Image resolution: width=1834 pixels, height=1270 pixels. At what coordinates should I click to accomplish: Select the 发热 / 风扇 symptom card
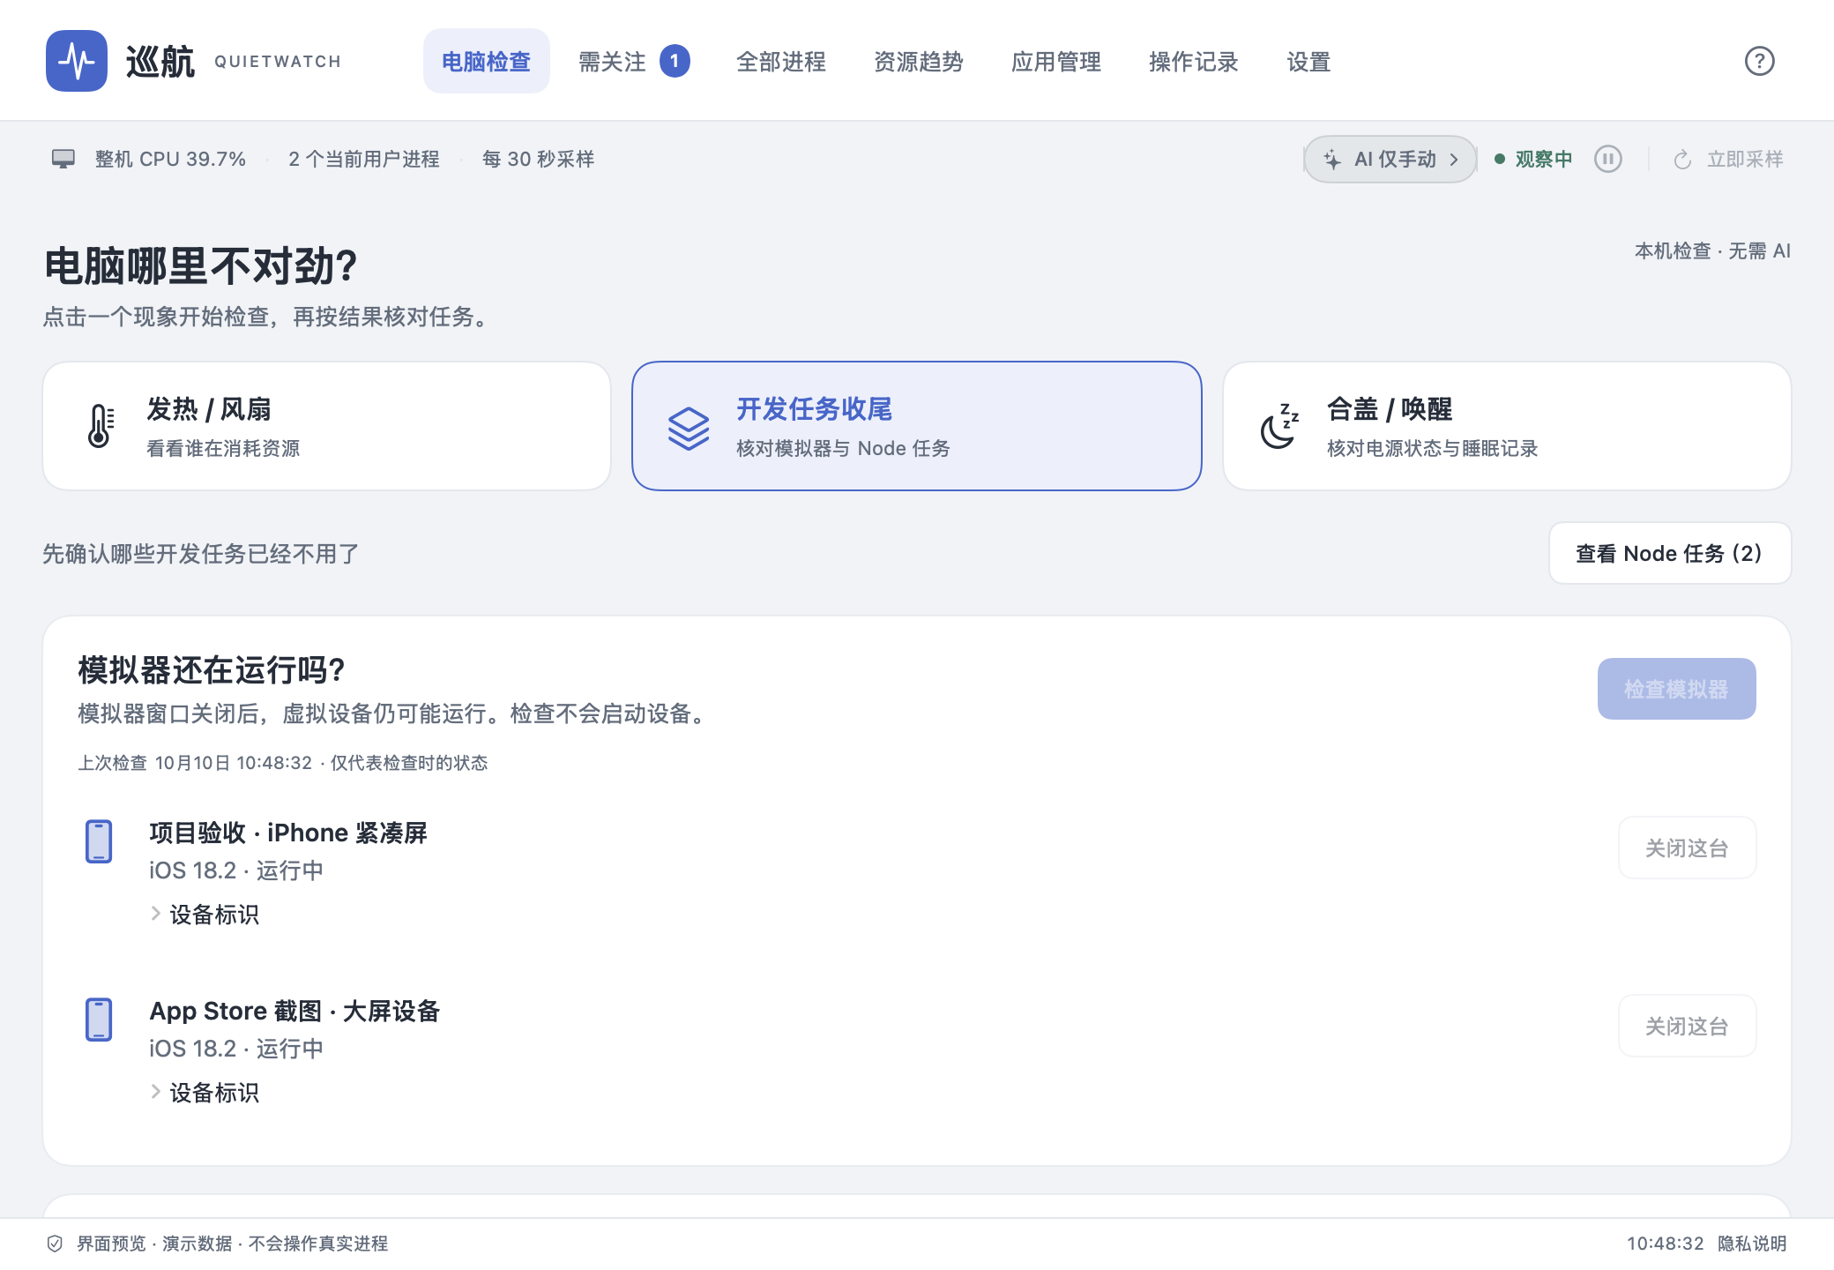[327, 426]
